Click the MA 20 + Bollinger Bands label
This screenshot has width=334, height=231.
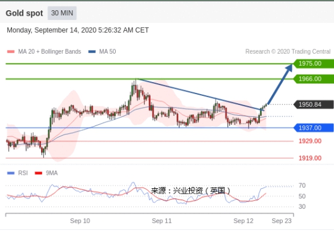pos(49,52)
